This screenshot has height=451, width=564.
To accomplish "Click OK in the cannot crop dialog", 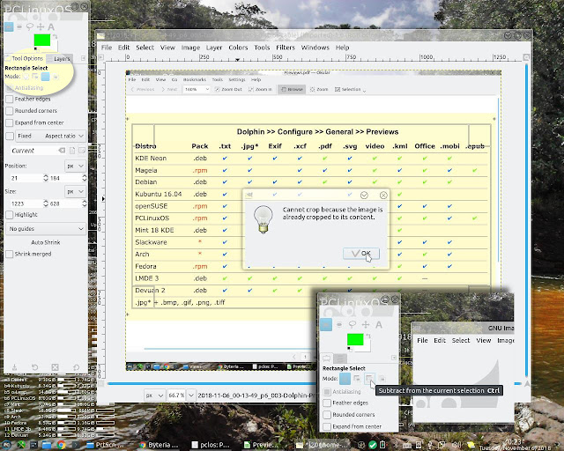I will (360, 253).
